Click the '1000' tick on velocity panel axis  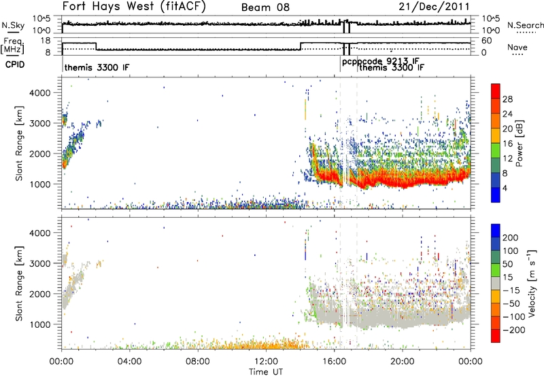[x=39, y=324]
